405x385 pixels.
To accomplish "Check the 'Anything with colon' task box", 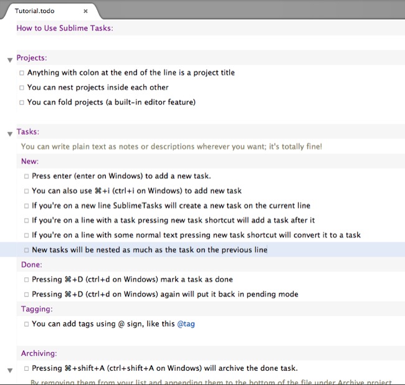I will pyautogui.click(x=22, y=73).
